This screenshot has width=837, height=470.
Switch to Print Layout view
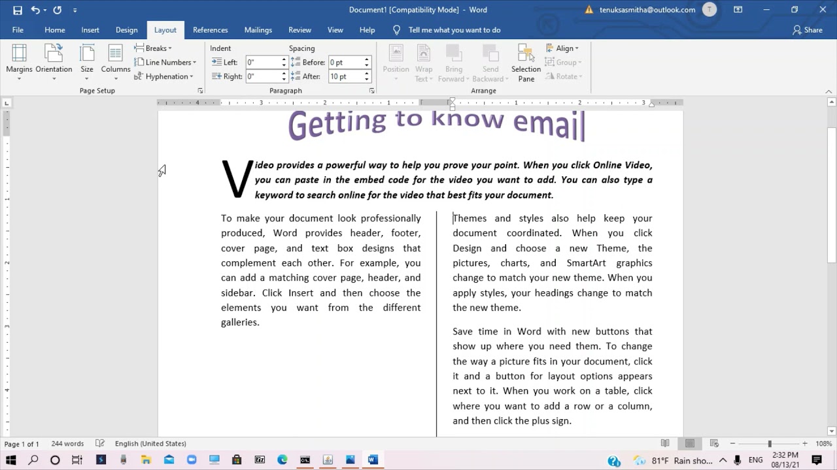click(689, 444)
